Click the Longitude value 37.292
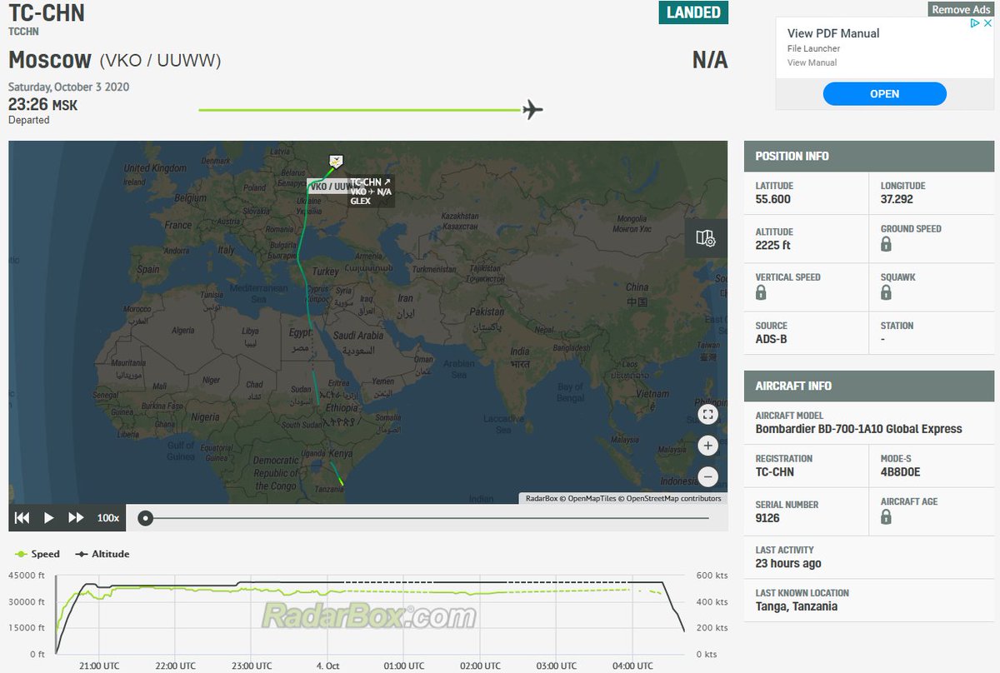 (x=898, y=199)
